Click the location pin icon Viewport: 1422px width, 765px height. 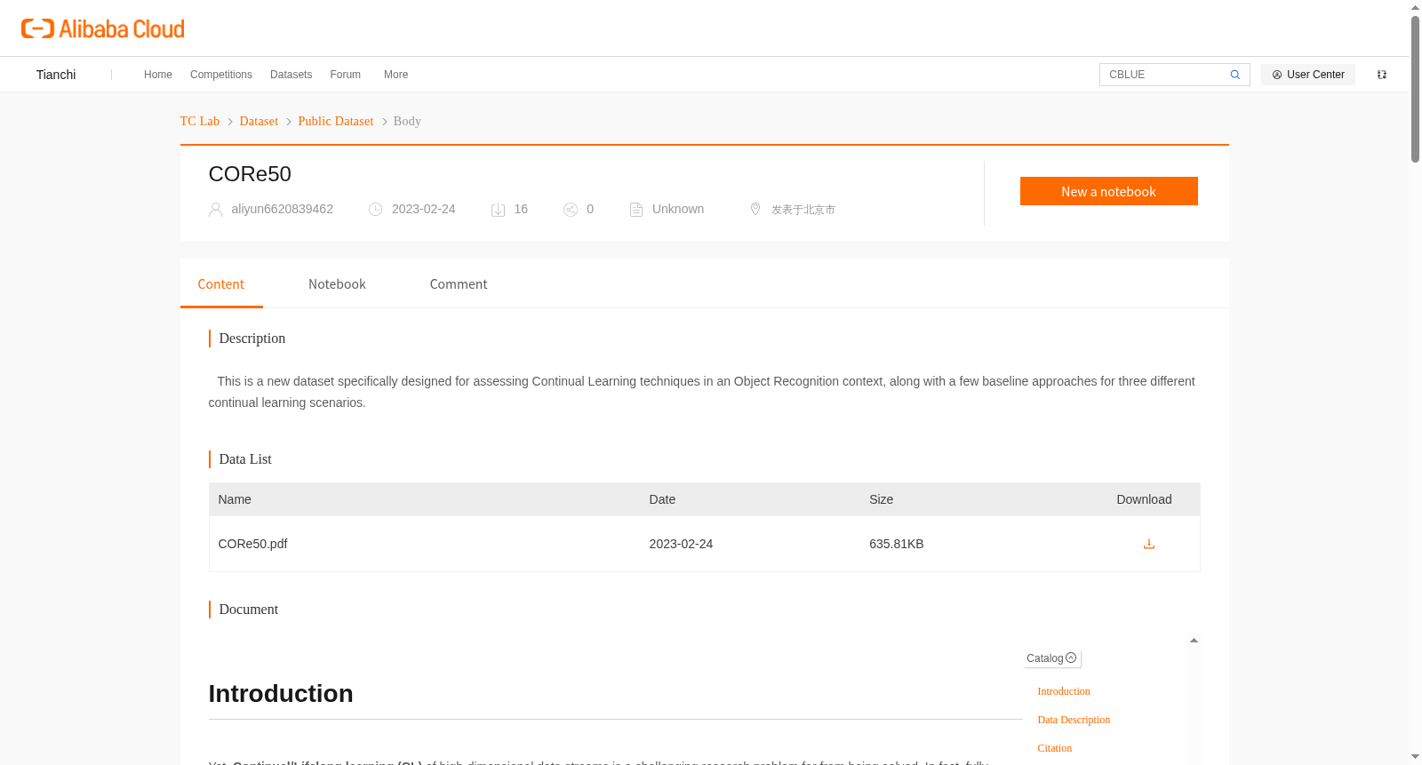point(755,209)
